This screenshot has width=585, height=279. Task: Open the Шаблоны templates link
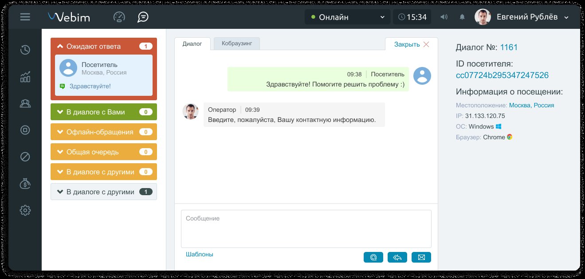199,254
